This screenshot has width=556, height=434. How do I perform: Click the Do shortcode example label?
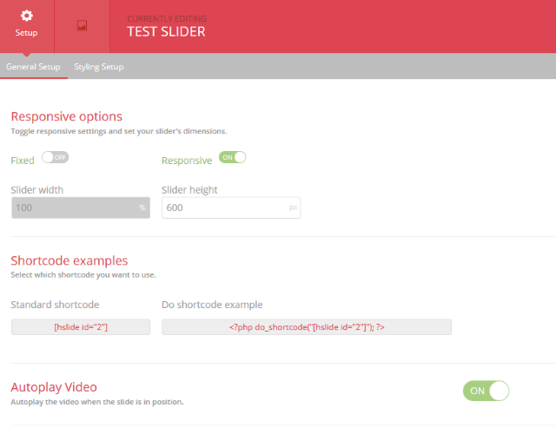click(x=212, y=305)
